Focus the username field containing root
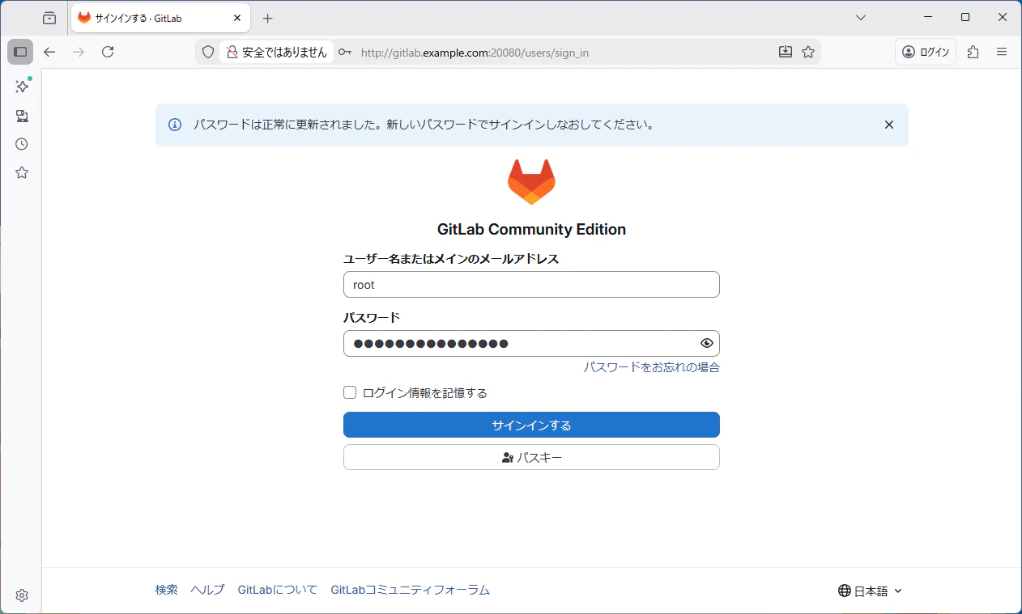 tap(531, 285)
